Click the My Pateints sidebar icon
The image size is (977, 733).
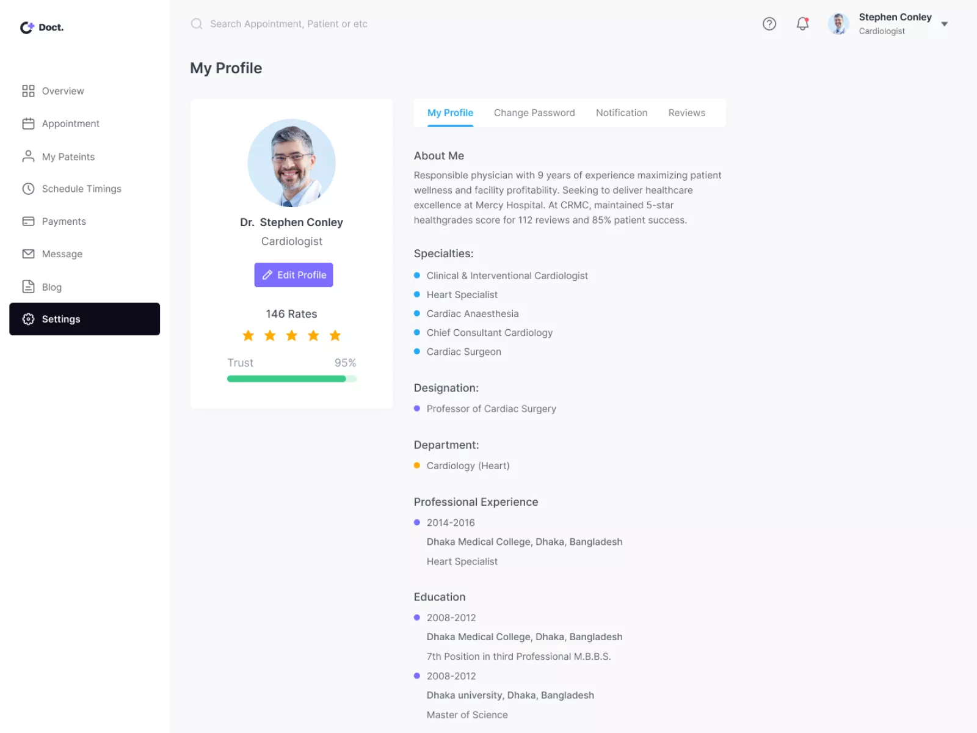tap(27, 156)
